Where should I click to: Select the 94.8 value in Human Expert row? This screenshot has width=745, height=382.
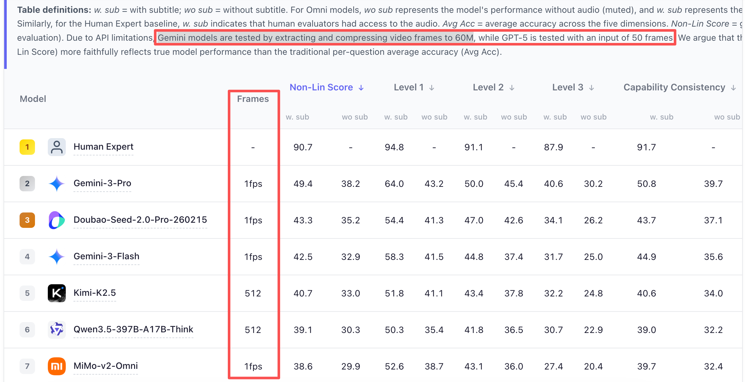394,147
